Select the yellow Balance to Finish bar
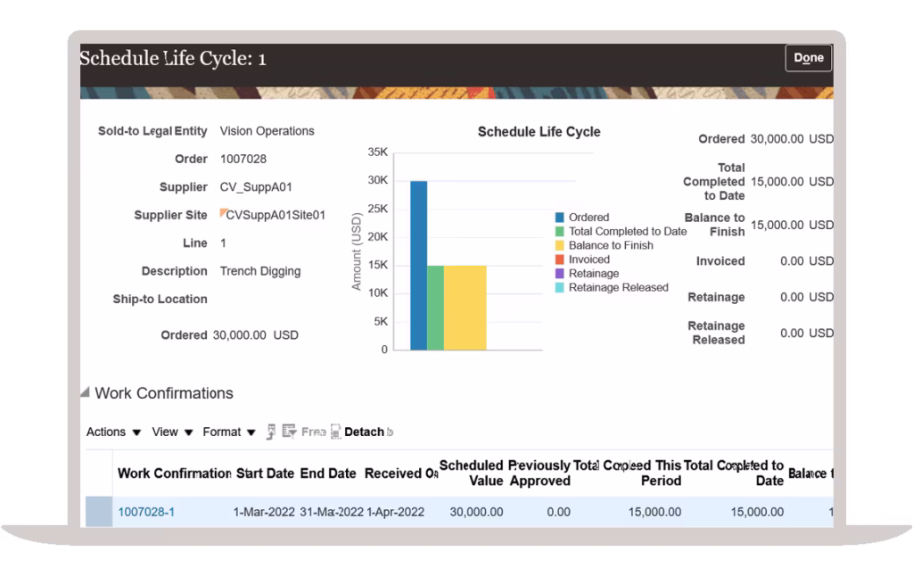The height and width of the screenshot is (576, 913). (465, 308)
